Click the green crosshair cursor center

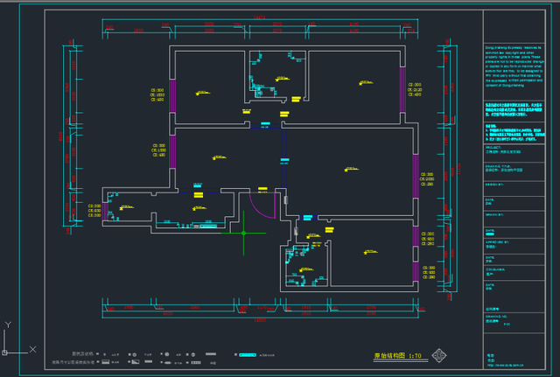point(243,234)
